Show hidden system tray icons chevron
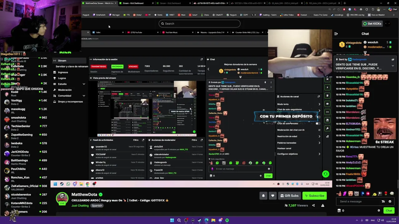Image resolution: width=399 pixels, height=224 pixels. coord(357,220)
